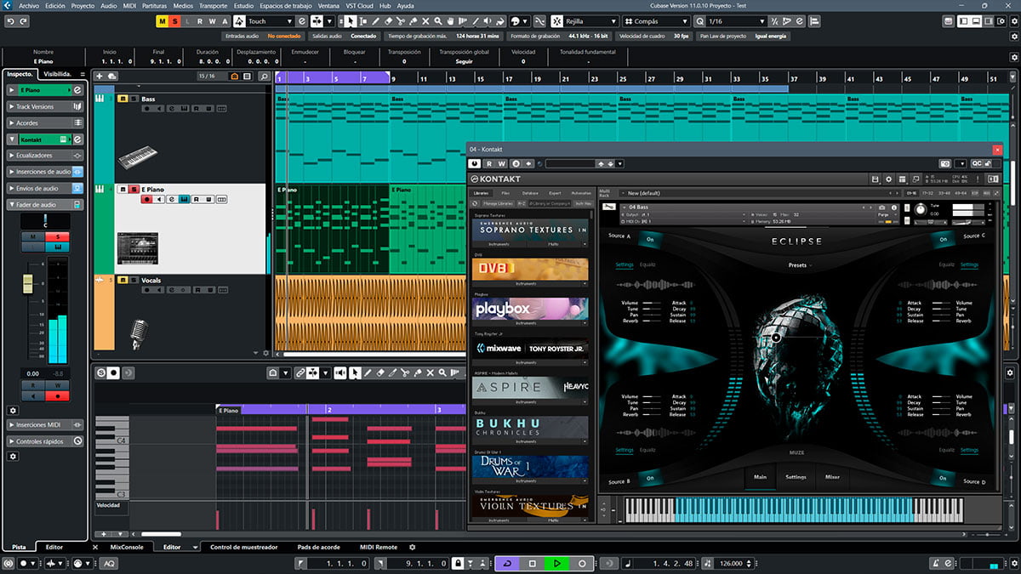Viewport: 1021px width, 574px height.
Task: Click the Iterative Quantize icon after 1/16 field
Action: [x=773, y=20]
